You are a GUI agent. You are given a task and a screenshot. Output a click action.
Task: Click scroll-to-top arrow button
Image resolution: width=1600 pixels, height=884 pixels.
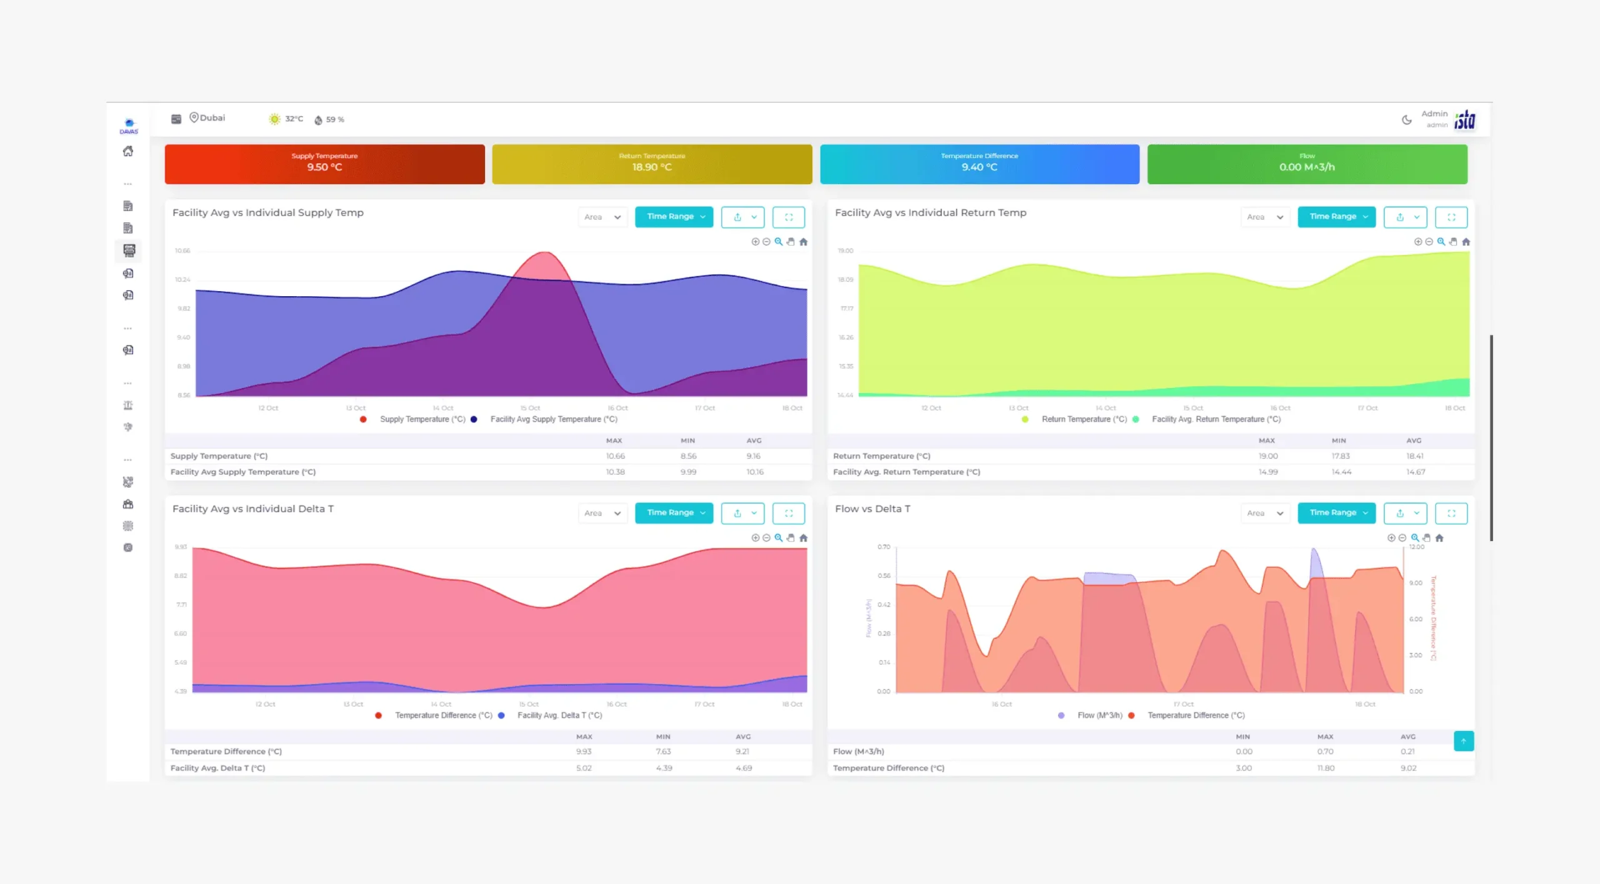pos(1463,741)
